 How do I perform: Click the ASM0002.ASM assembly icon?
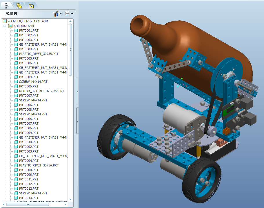pos(10,26)
